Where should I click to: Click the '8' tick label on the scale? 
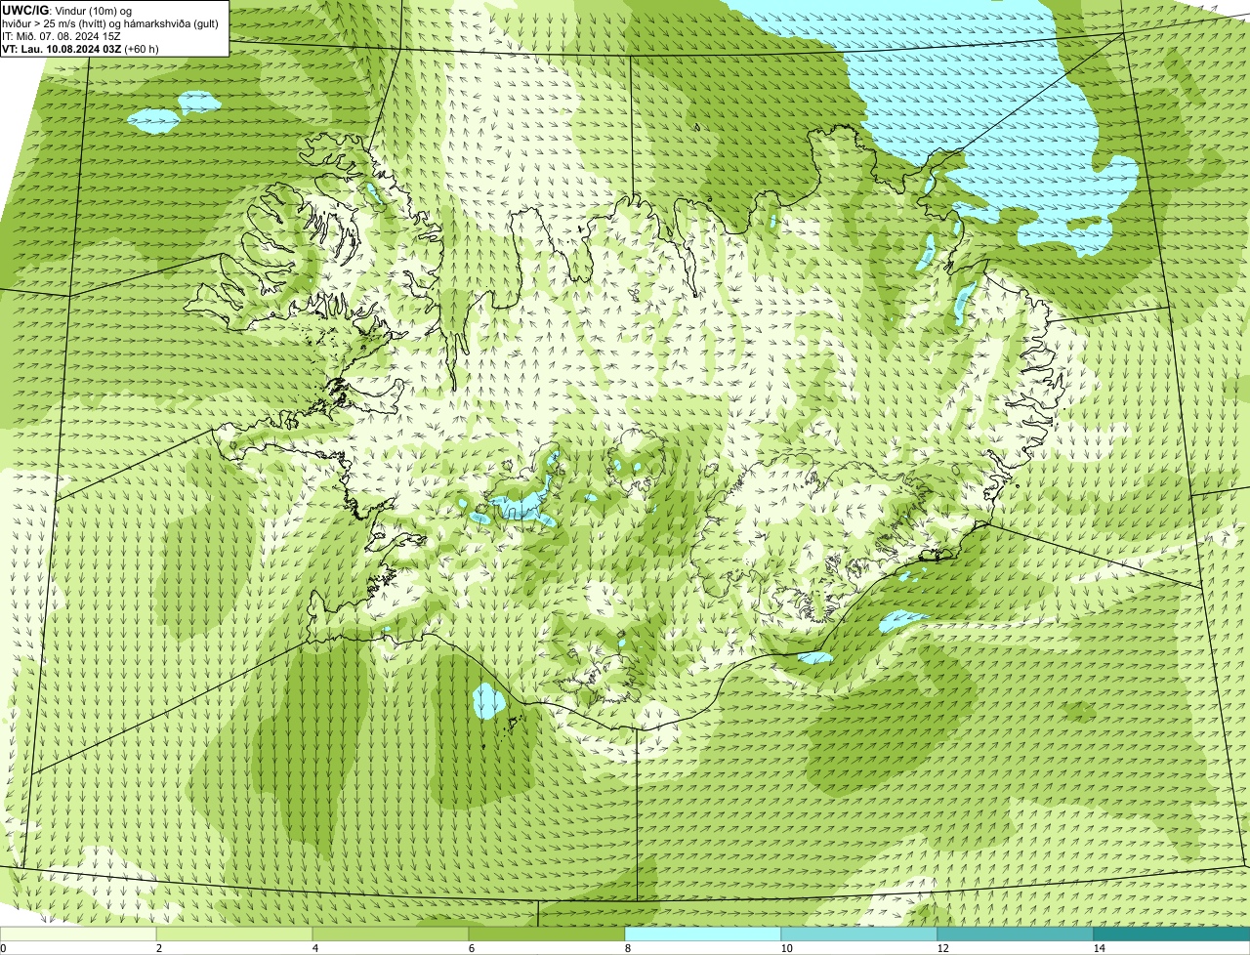(x=628, y=948)
